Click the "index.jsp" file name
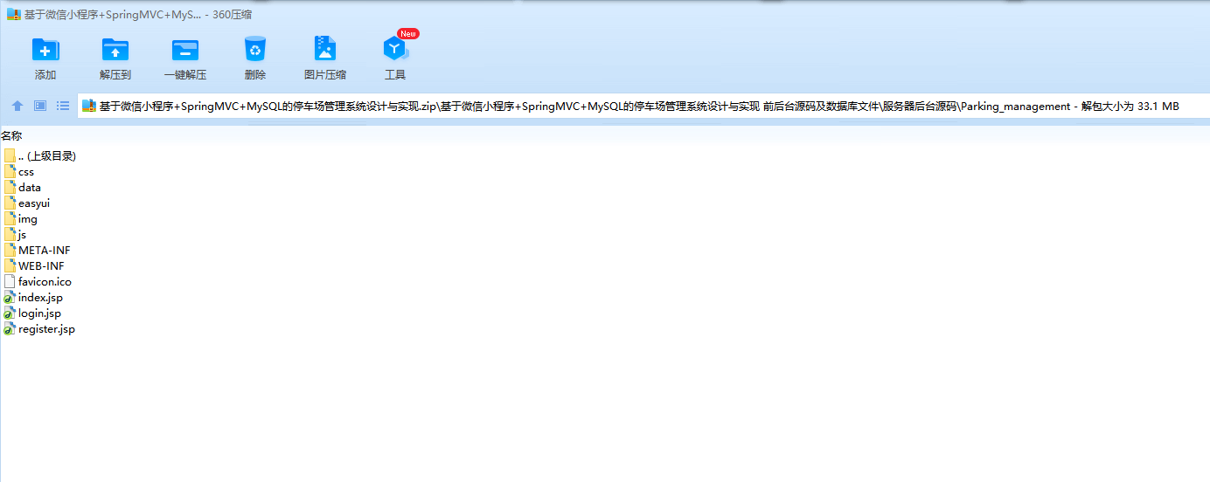This screenshot has height=482, width=1210. click(40, 298)
